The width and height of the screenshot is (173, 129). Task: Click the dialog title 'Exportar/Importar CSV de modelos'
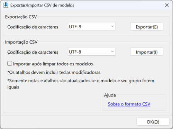42,5
